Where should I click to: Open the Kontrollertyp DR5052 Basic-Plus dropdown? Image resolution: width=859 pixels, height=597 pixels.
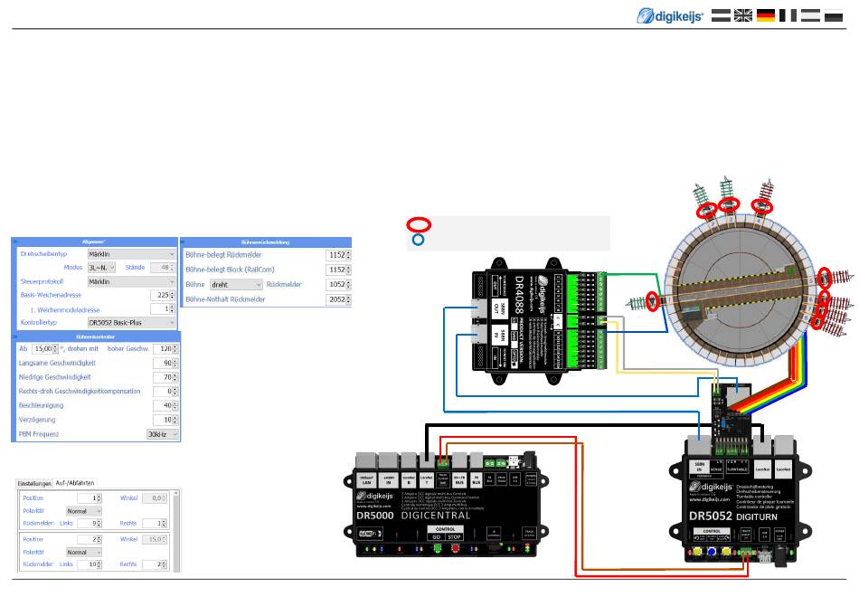tap(132, 322)
